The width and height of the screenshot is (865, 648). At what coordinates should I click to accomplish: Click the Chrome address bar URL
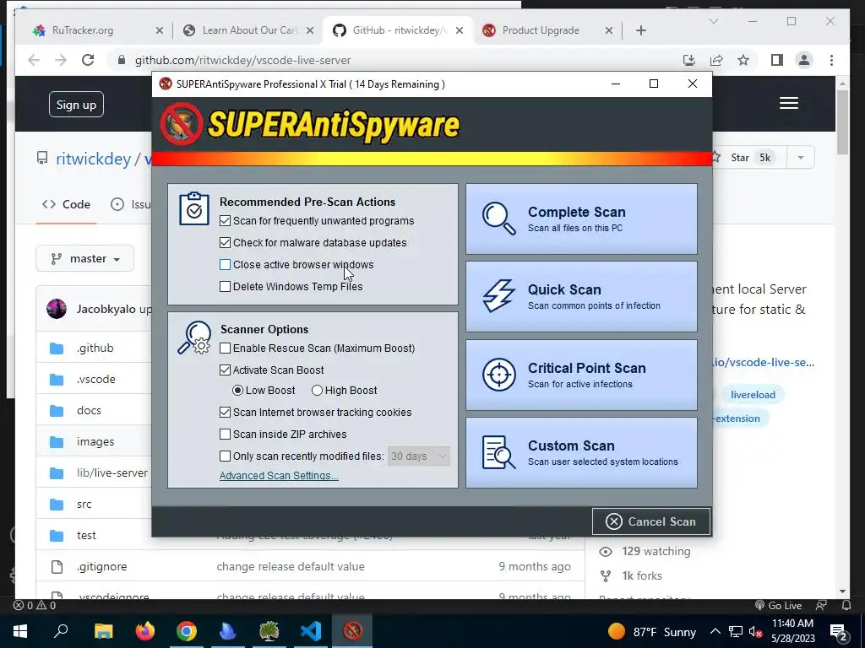(242, 60)
